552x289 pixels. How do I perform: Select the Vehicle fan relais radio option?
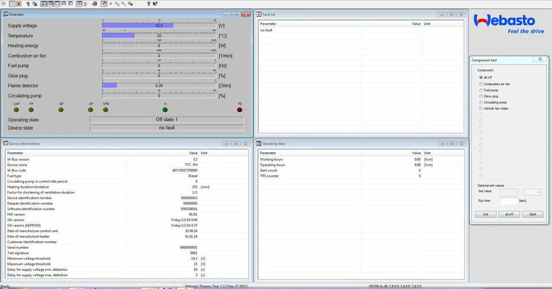[481, 108]
